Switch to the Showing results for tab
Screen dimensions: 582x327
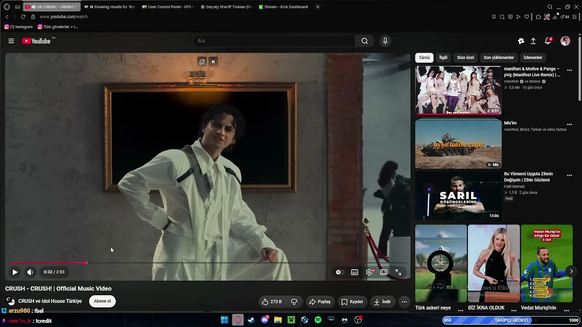(x=110, y=7)
